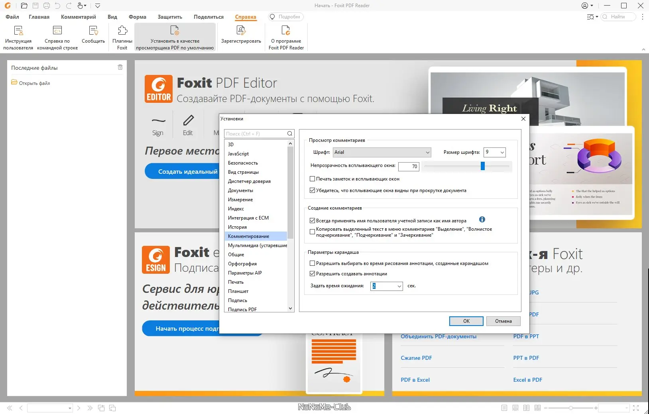Click the fullscreen icon in status bar
This screenshot has height=414, width=649.
(x=636, y=408)
